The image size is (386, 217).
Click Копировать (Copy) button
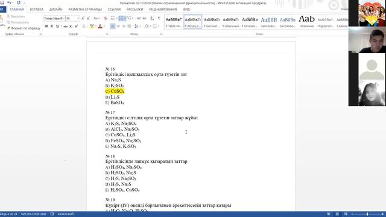[x=17, y=22]
